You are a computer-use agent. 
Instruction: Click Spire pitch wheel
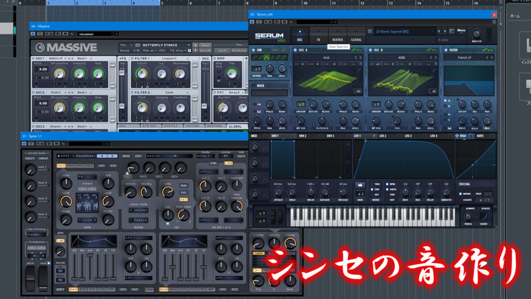[30, 278]
